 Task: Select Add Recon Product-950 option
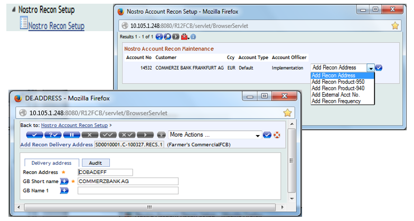(x=338, y=82)
